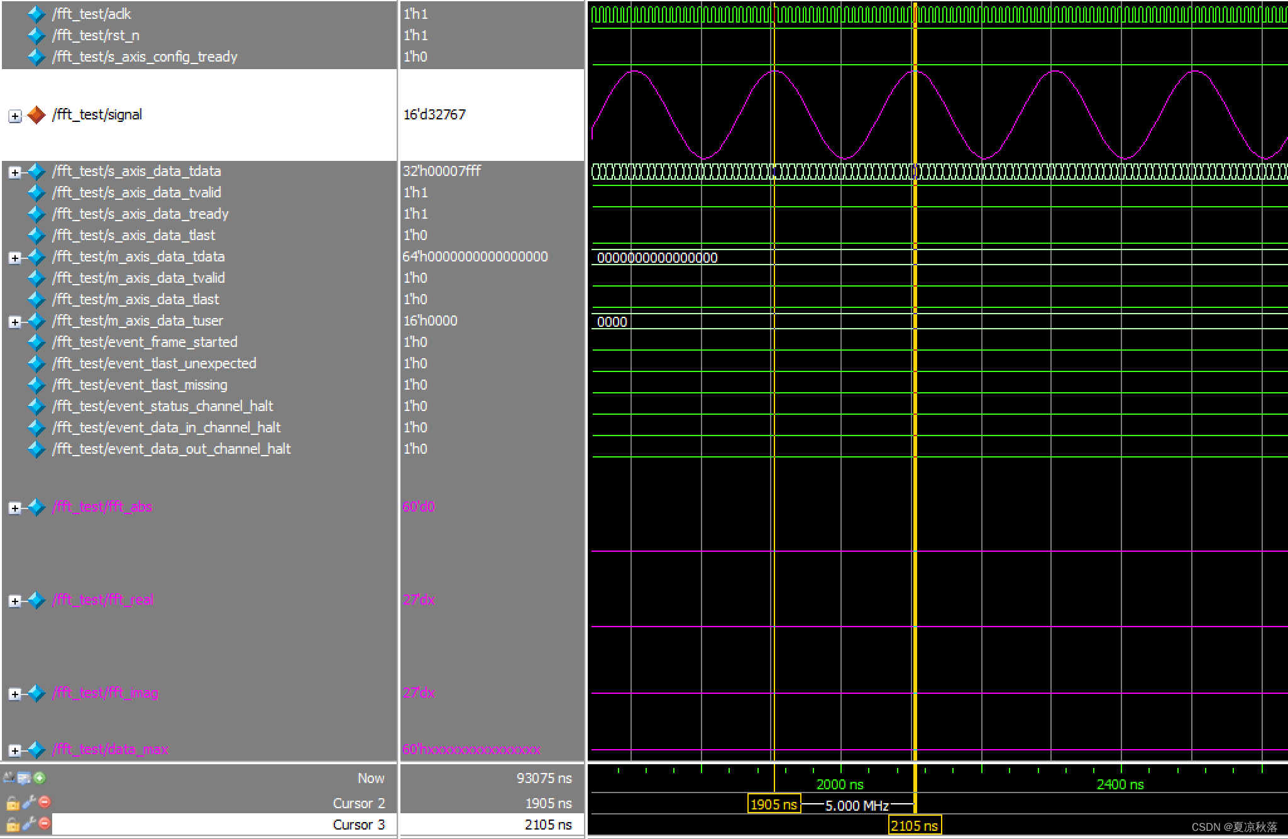
Task: Expand the data_max signal group
Action: [15, 751]
